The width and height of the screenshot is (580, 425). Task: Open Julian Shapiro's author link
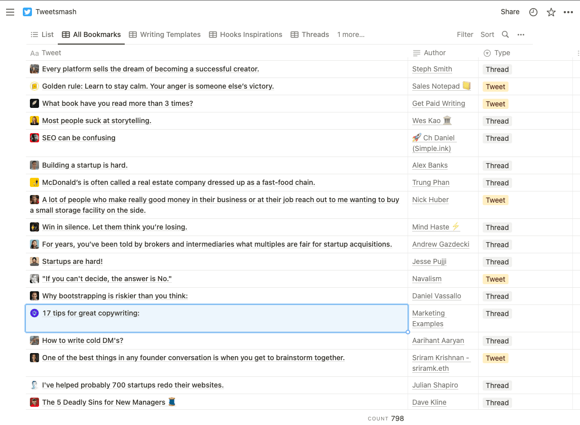click(x=435, y=385)
